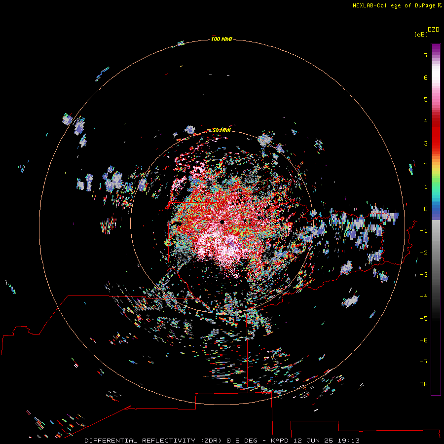Click the 19:13 time stamp in the caption
The height and width of the screenshot is (444, 444).
point(349,441)
